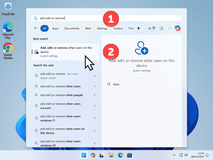
Task: Open the J account avatar
Action: (161, 28)
